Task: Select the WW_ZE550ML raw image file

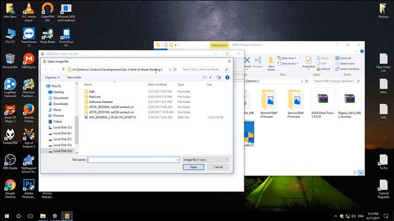Action: [112, 117]
